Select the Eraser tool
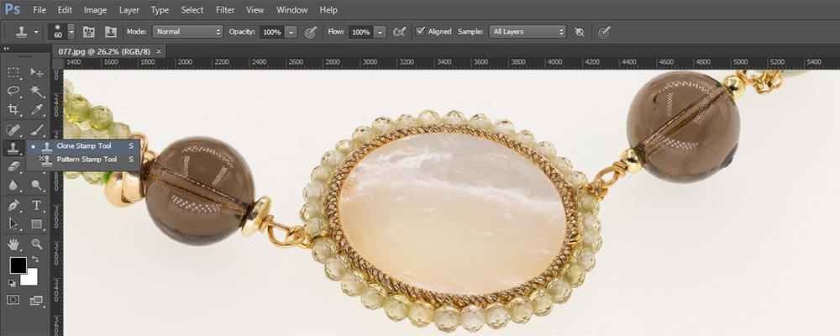The height and width of the screenshot is (336, 840). point(13,166)
